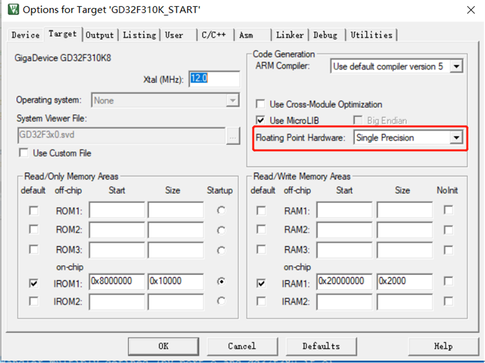Select the ROM3 Startup radio button
Screen dimensions: 485x363
point(221,250)
